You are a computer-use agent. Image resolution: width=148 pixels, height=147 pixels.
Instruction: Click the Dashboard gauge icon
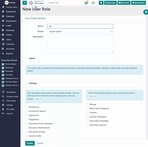pyautogui.click(x=3, y=12)
